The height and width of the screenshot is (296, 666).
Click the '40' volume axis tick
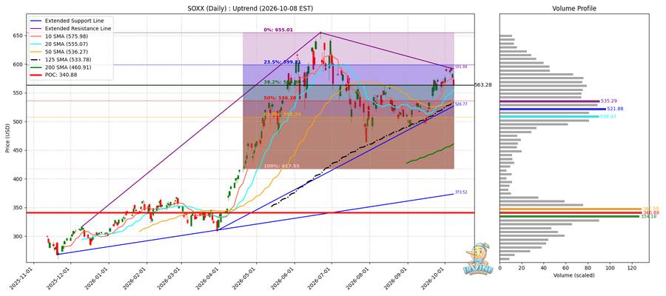click(x=544, y=268)
